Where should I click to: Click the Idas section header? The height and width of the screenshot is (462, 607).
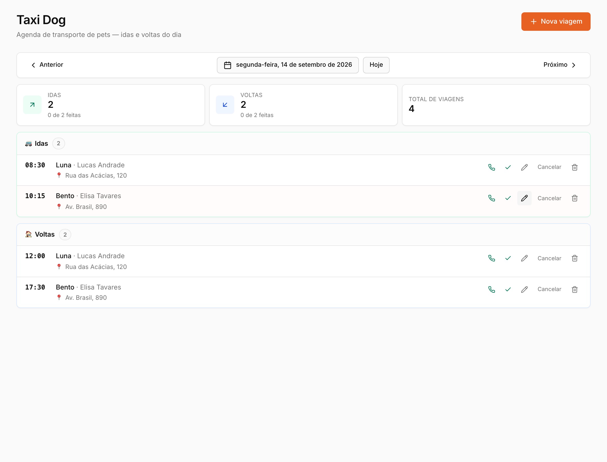(x=303, y=143)
